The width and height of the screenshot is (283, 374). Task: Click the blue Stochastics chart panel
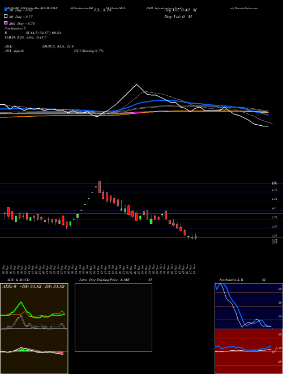(x=248, y=306)
